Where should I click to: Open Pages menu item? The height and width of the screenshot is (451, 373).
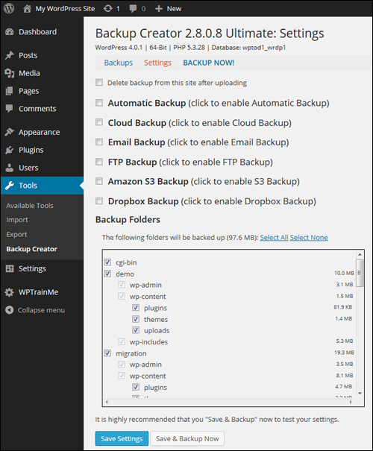pyautogui.click(x=29, y=91)
